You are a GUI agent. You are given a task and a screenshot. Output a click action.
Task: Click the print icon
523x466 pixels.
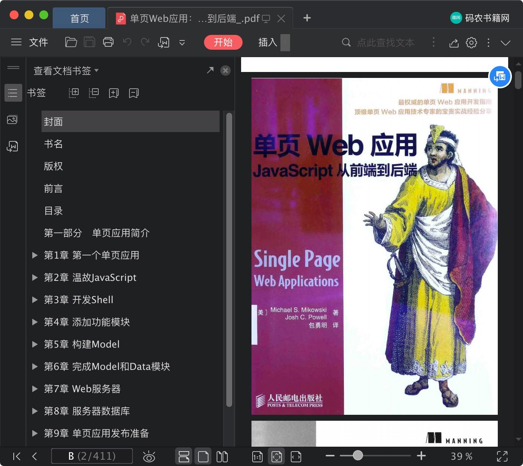click(108, 42)
